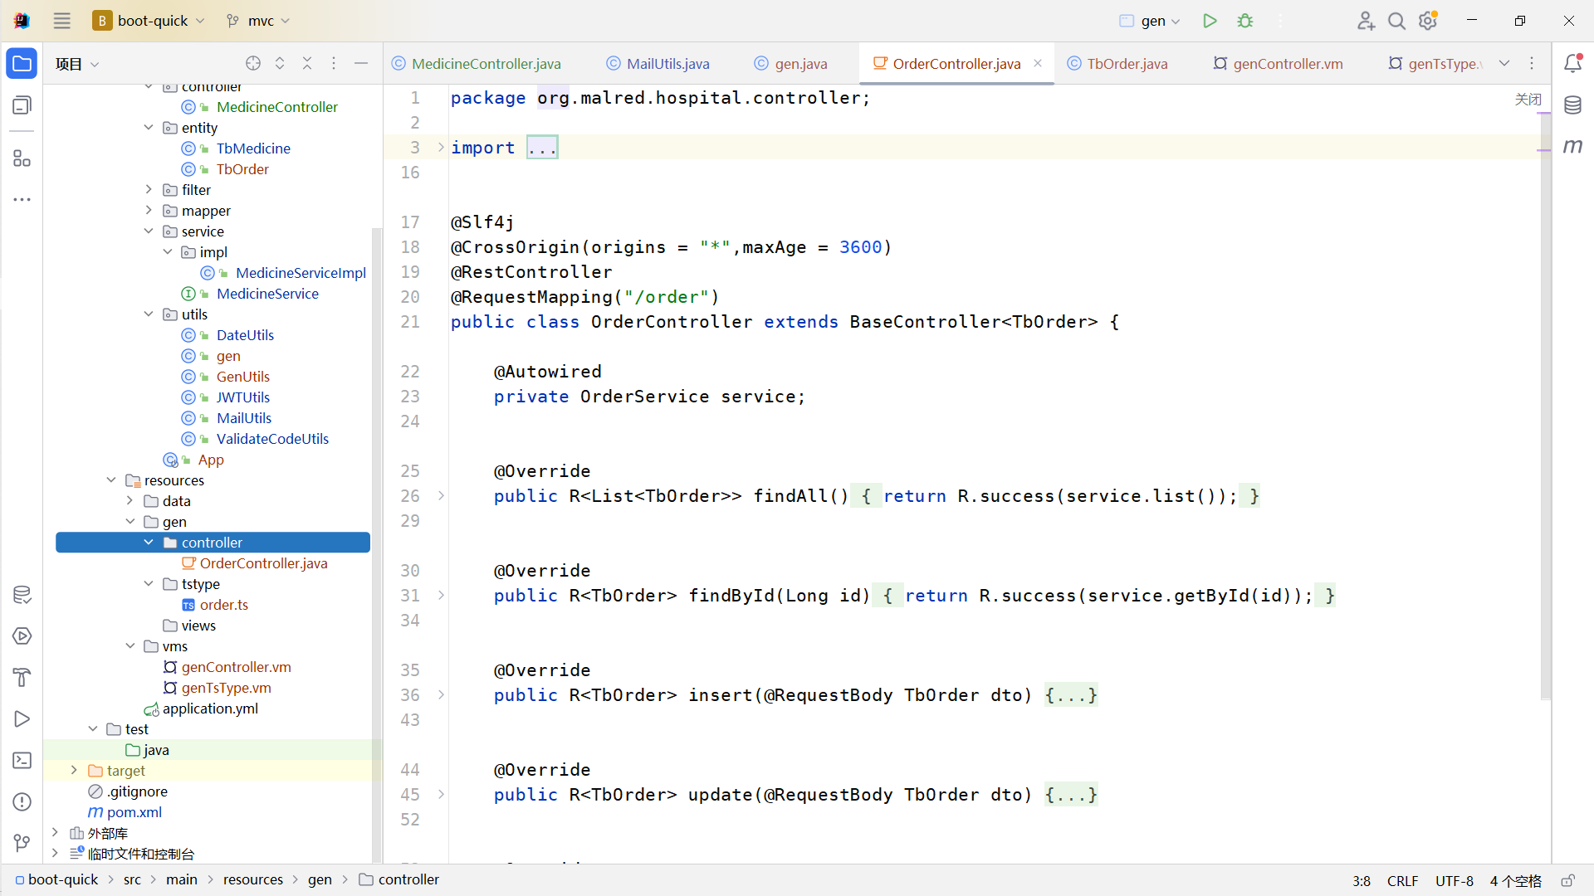Switch to MedicineController.java tab
This screenshot has width=1594, height=896.
477,64
